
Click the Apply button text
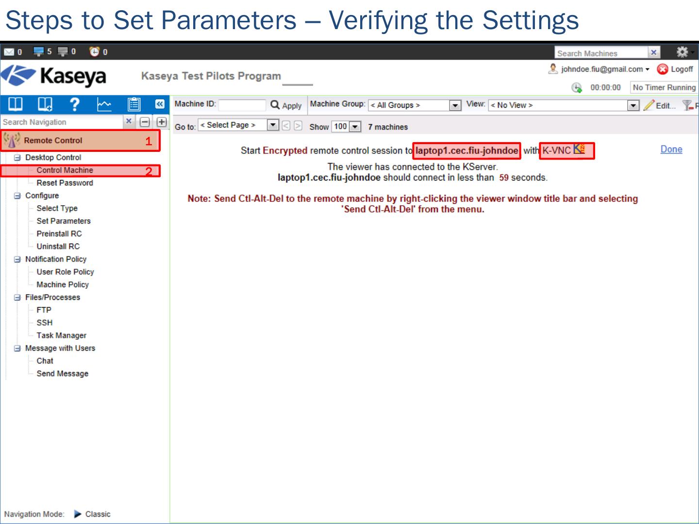(292, 106)
